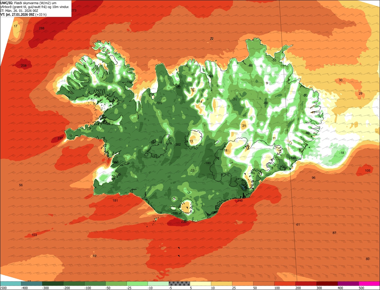This screenshot has height=290, width=380.
Task: Click the -146 value on the map
Action: (293, 158)
